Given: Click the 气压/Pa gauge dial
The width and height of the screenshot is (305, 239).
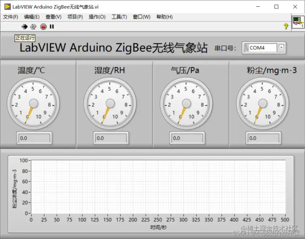Looking at the screenshot, I should [x=186, y=103].
